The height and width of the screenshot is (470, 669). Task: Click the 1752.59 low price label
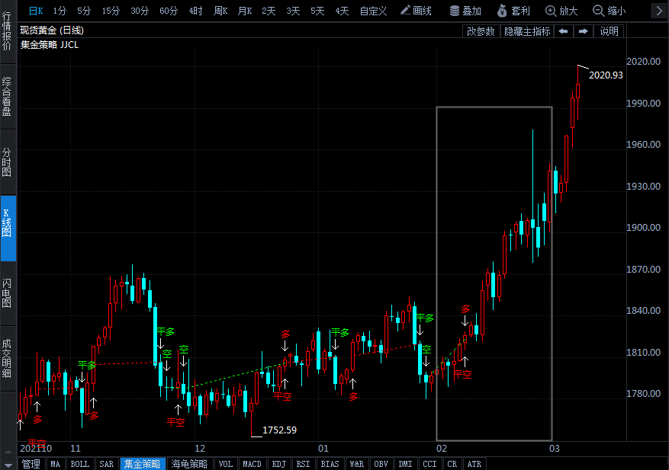coord(279,430)
